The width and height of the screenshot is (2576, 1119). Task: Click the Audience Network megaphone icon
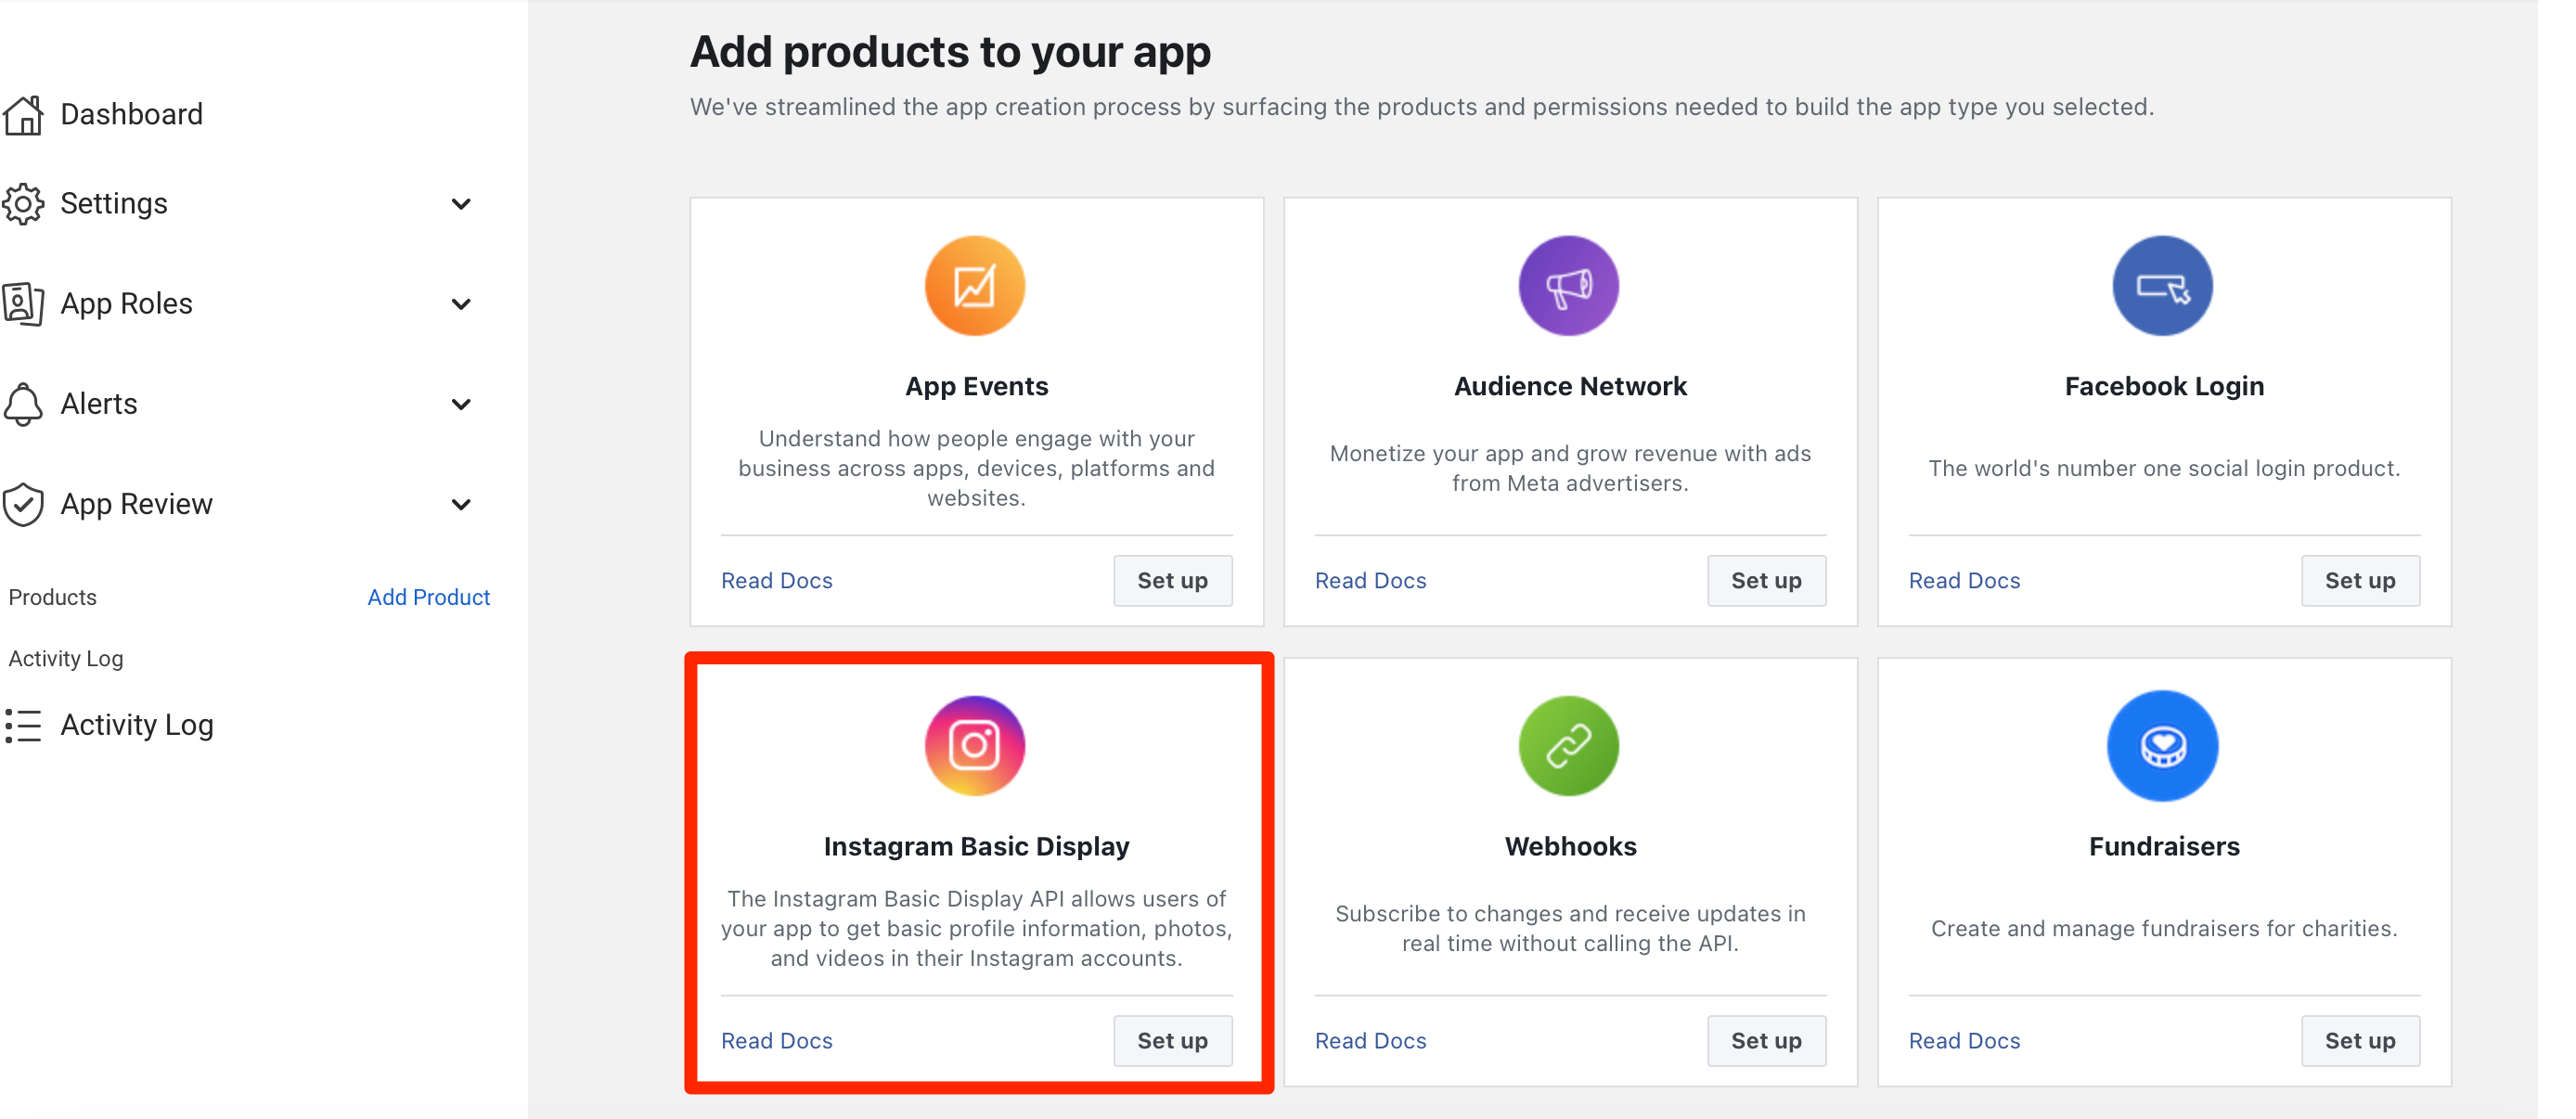pos(1568,286)
